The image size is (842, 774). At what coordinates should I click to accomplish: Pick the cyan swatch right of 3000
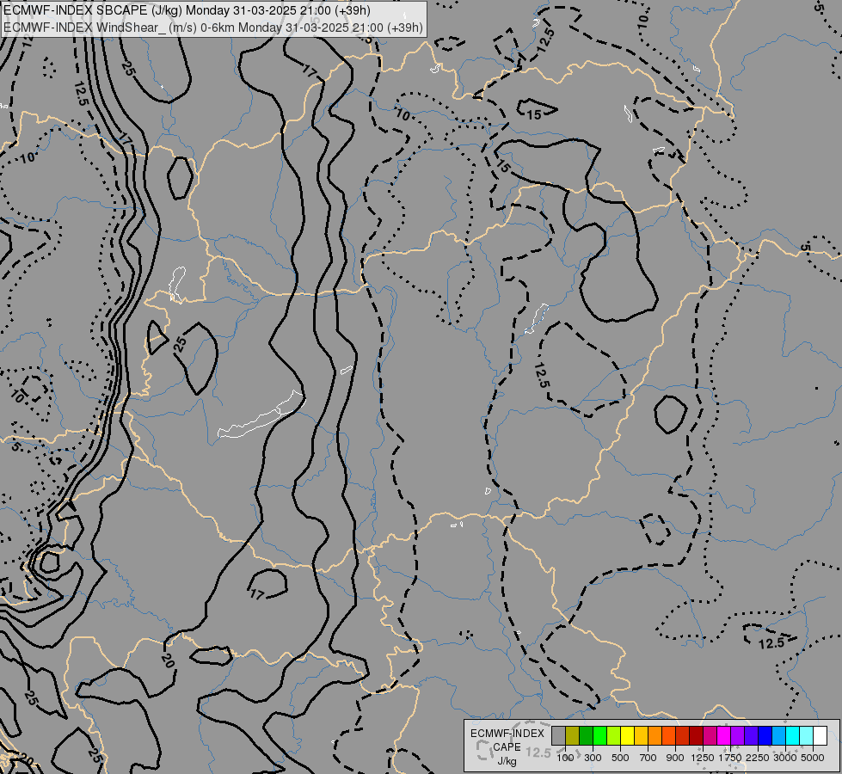click(793, 735)
